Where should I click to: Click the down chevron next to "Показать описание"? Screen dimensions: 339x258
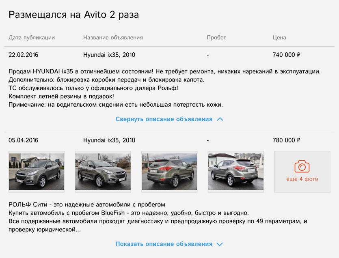220,244
